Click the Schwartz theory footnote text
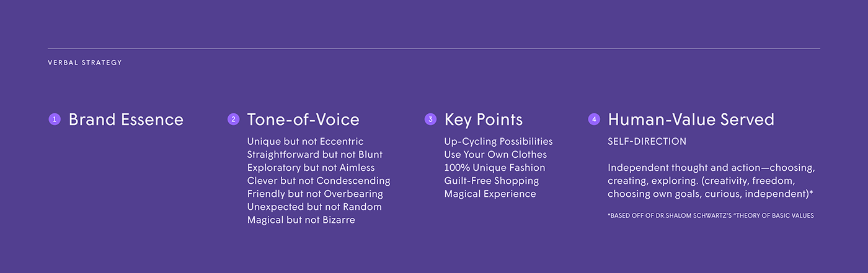Viewport: 868px width, 273px height. (711, 215)
